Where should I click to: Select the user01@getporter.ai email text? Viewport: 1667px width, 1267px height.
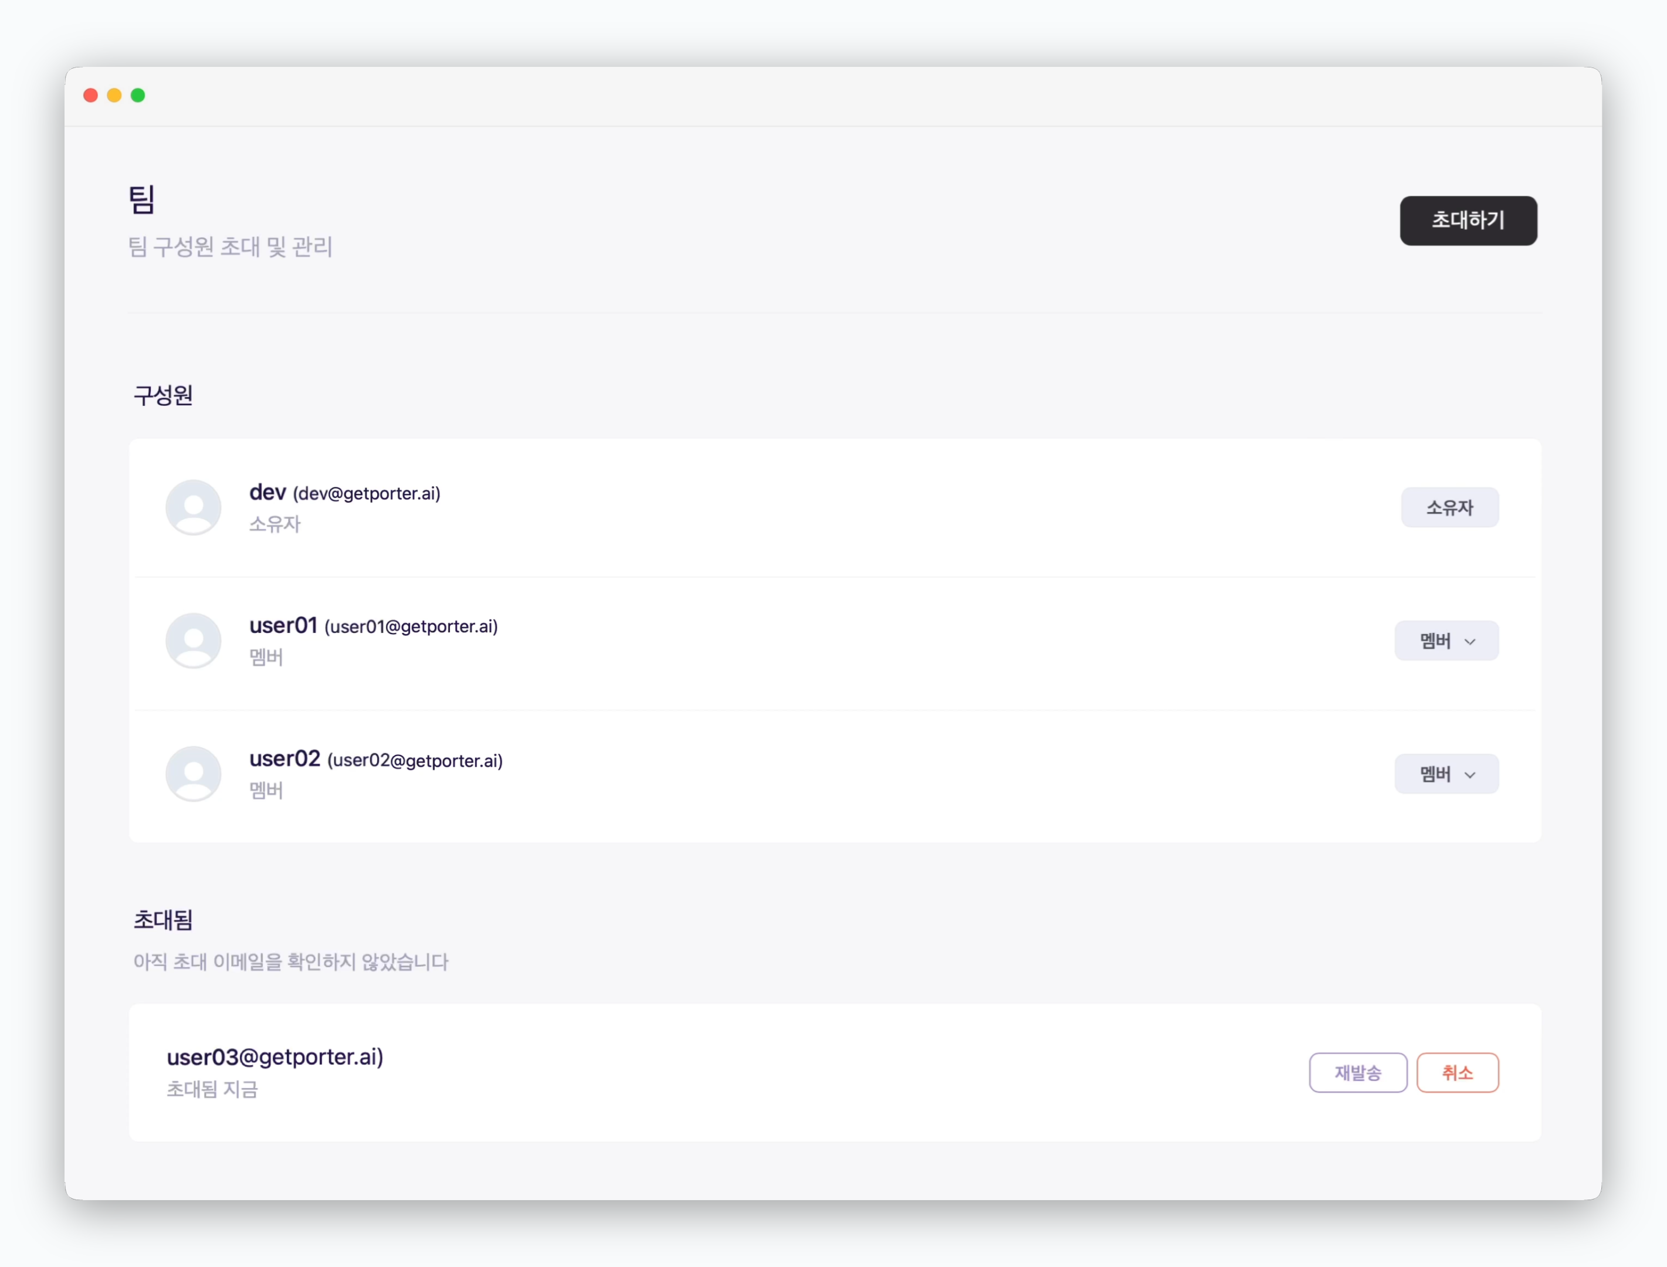[x=411, y=626]
